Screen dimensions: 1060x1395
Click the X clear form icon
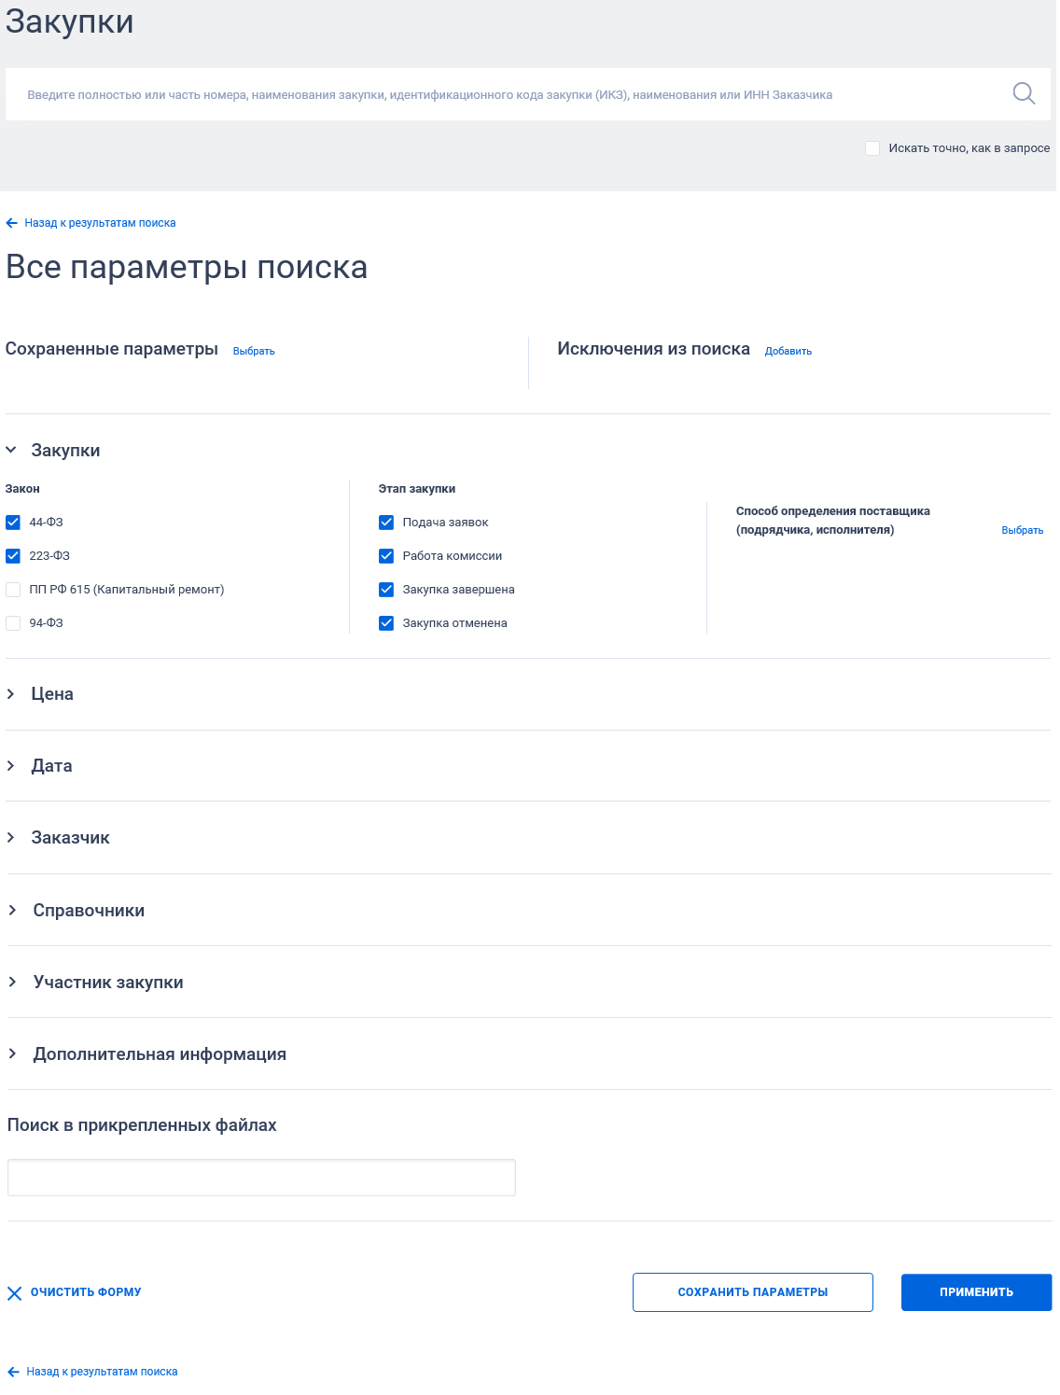(14, 1293)
